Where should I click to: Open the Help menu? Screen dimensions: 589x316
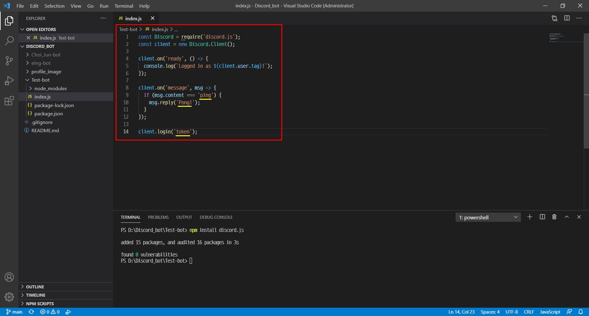144,6
